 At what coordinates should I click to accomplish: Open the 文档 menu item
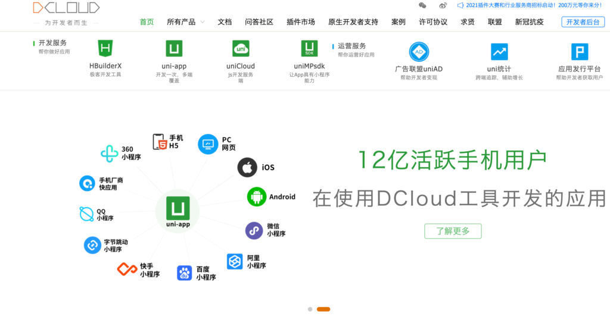[x=225, y=22]
